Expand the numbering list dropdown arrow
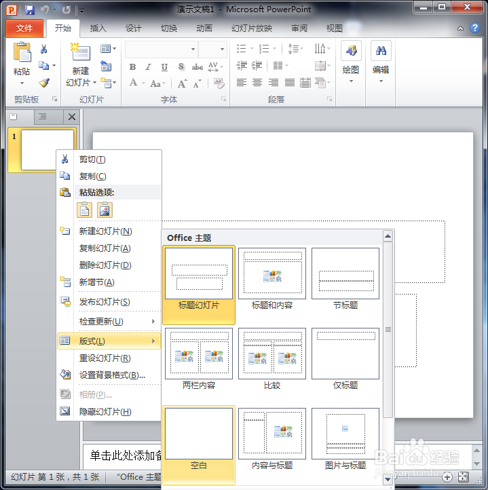488x490 pixels. (x=274, y=48)
